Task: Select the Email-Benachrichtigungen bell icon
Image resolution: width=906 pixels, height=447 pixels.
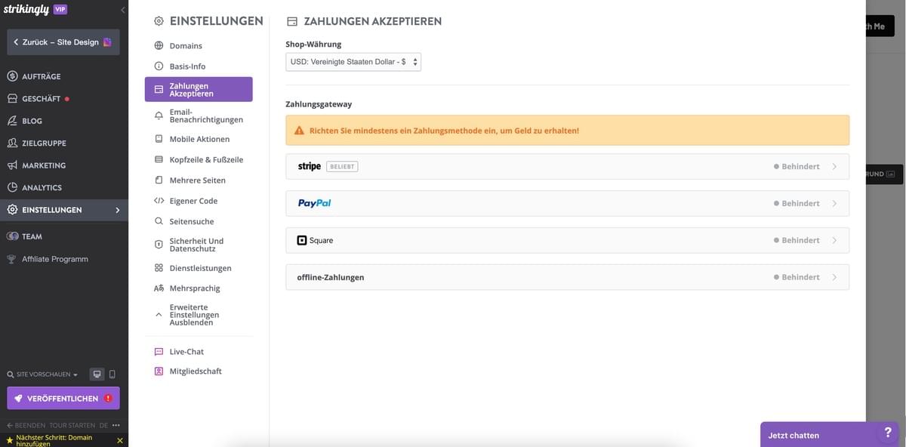Action: (x=157, y=114)
